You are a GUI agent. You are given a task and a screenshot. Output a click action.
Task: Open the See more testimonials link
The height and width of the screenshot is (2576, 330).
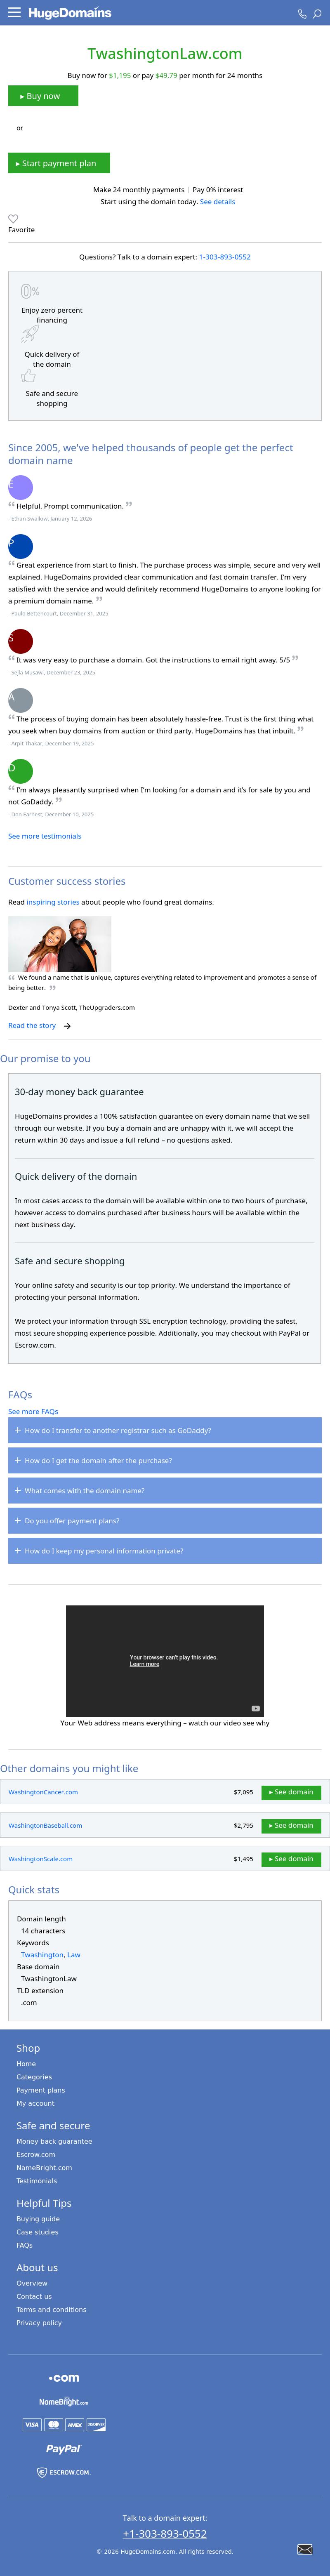pyautogui.click(x=45, y=836)
